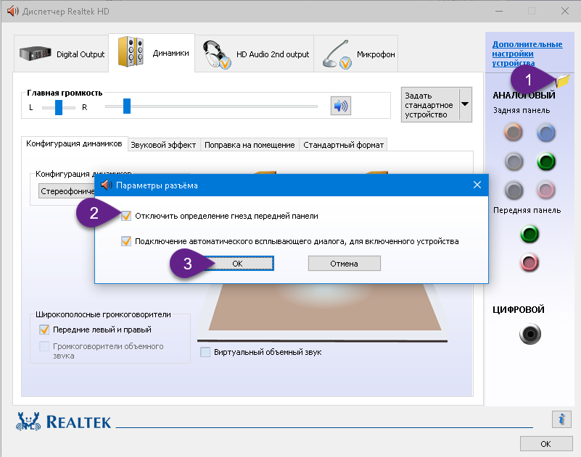Viewport: 581px width, 457px height.
Task: Open the Стандартный формат sub-tab
Action: [343, 145]
